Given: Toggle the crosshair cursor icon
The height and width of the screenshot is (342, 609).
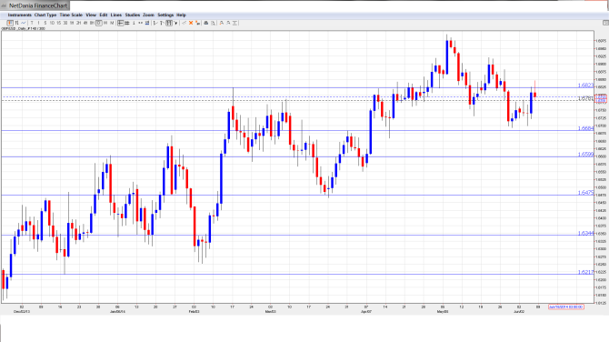Looking at the screenshot, I should tap(120, 23).
